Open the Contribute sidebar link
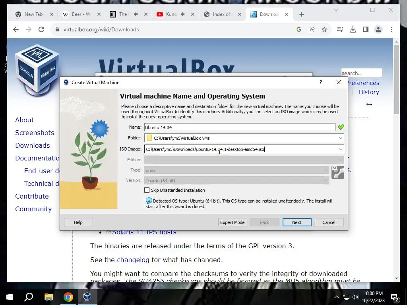 tap(32, 196)
